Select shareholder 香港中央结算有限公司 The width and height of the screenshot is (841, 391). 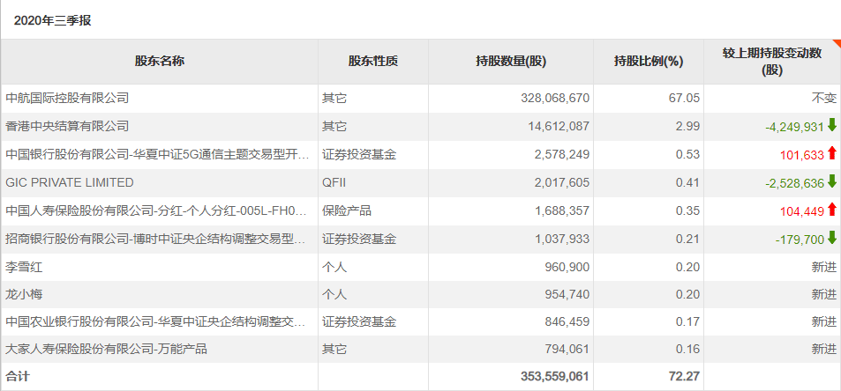[67, 126]
